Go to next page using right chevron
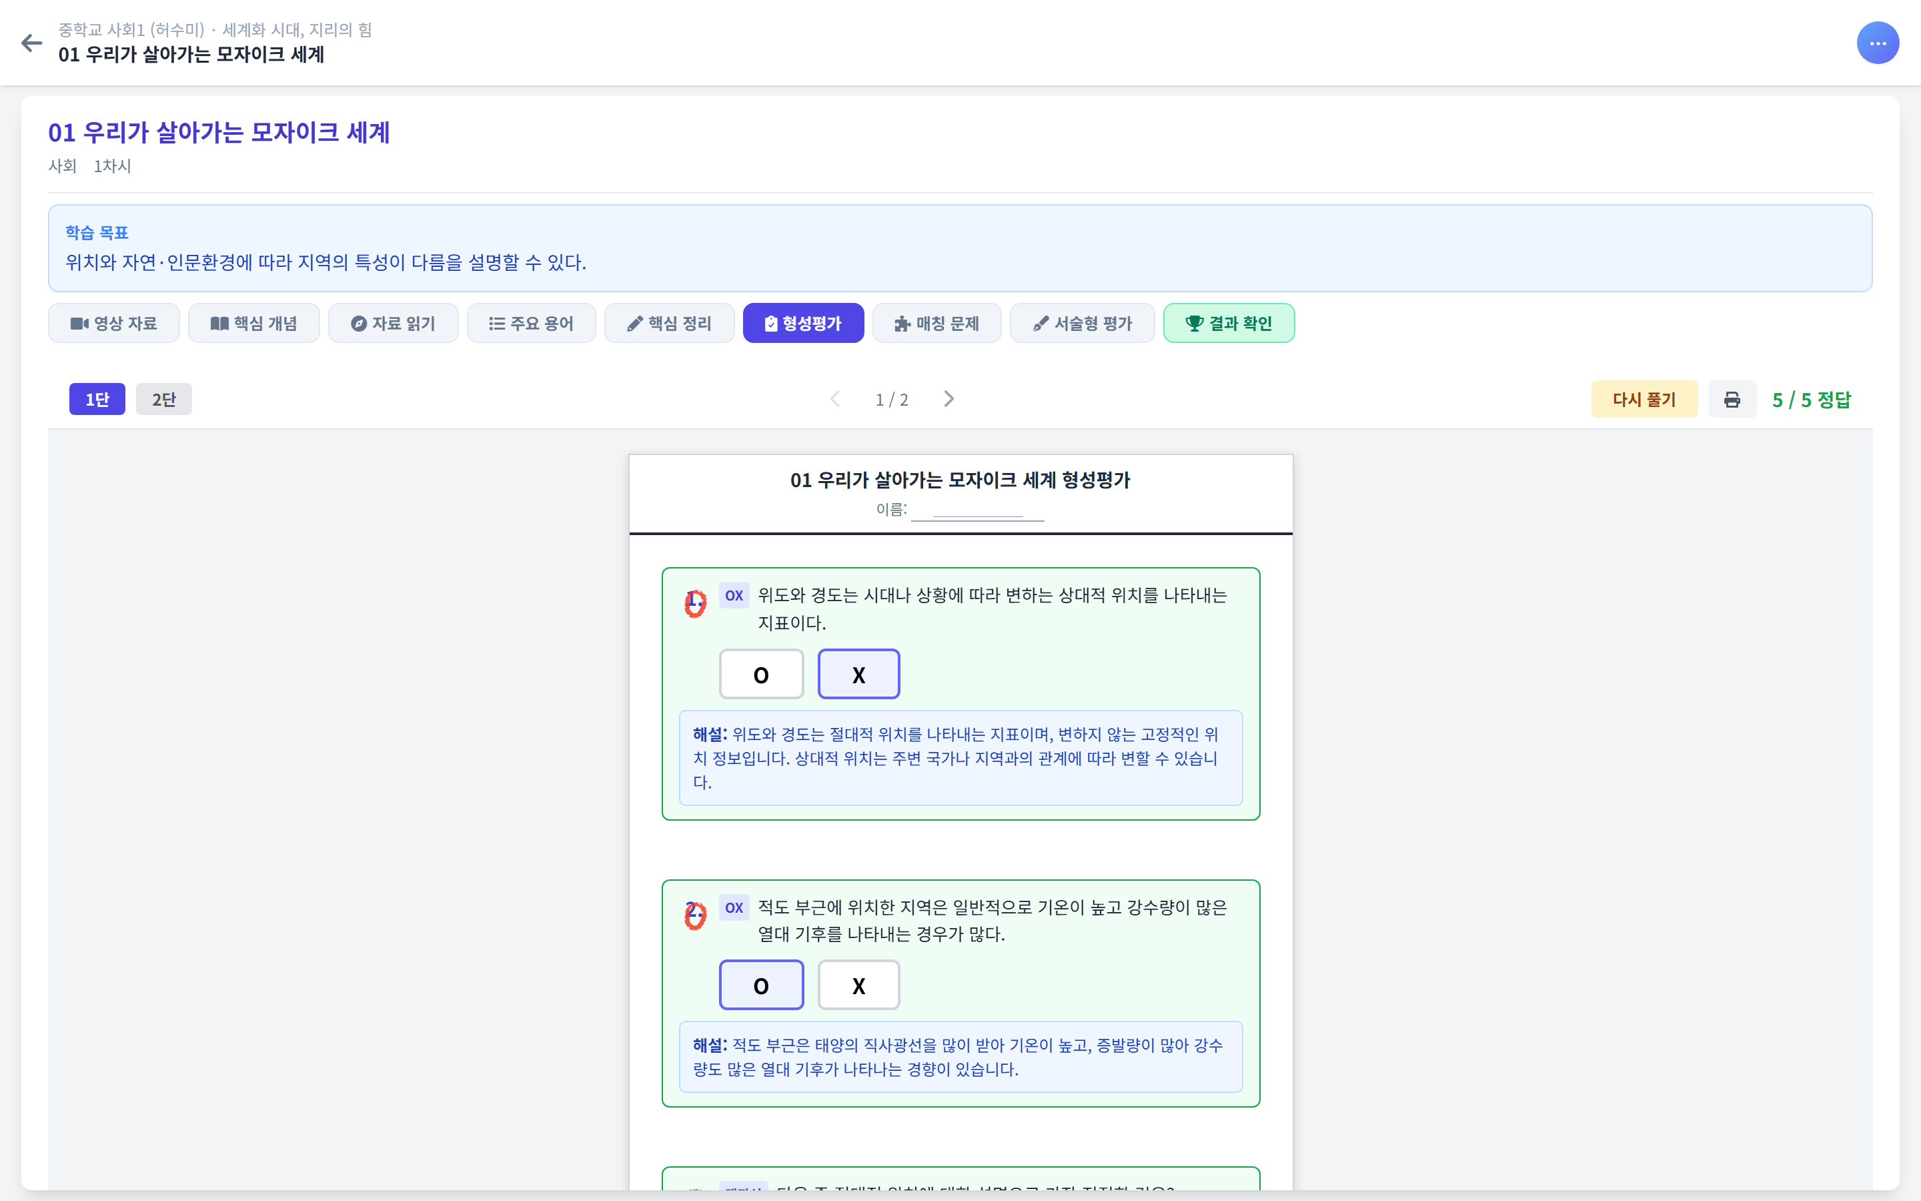The image size is (1921, 1201). click(x=949, y=399)
